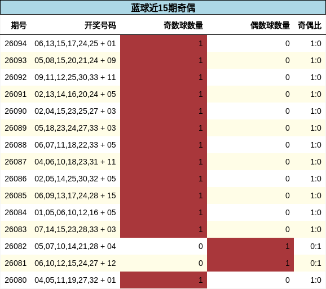Click the 奇数球数量 column header

tap(183, 25)
